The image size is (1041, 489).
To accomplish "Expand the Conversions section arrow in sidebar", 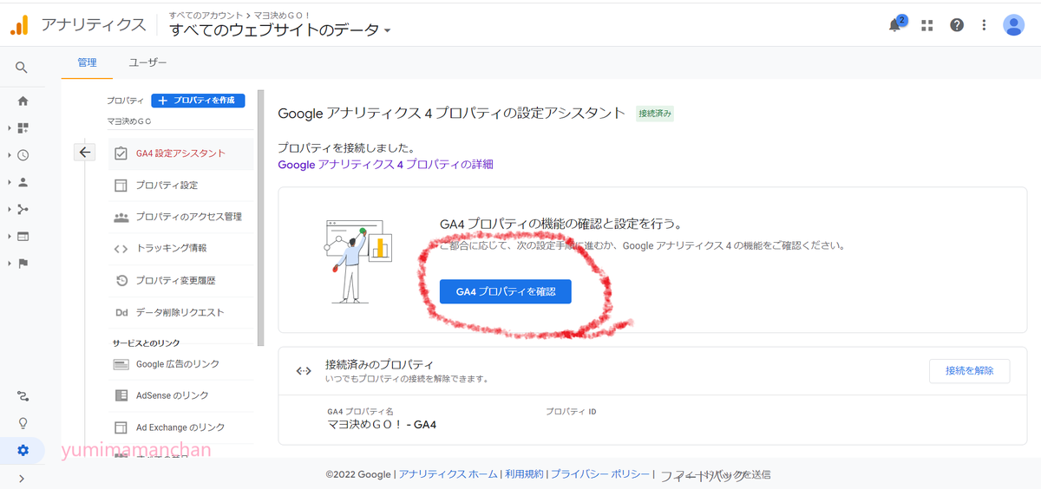I will pos(9,264).
